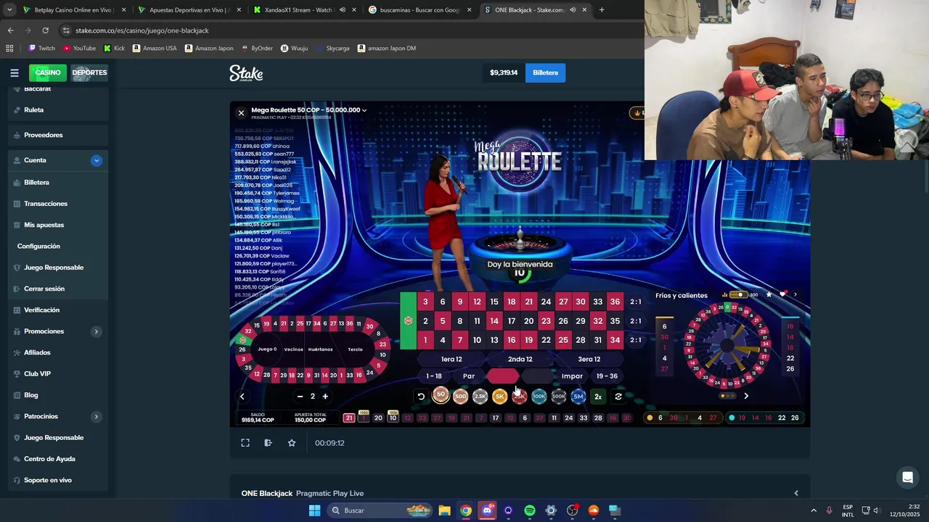
Task: Click the repeat bet icon
Action: click(x=618, y=397)
